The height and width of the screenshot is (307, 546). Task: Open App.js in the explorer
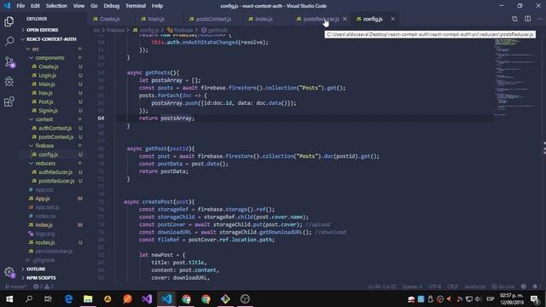(52, 199)
